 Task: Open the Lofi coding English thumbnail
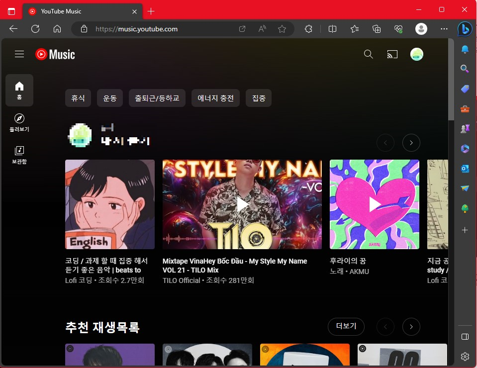pyautogui.click(x=110, y=204)
